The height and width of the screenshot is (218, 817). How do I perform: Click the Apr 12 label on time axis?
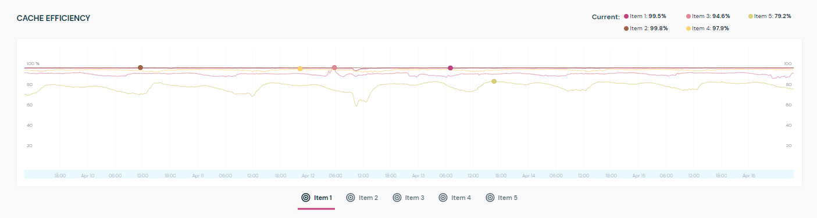308,175
